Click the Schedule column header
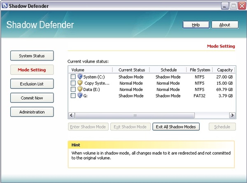This screenshot has height=183, width=247. tap(168, 70)
